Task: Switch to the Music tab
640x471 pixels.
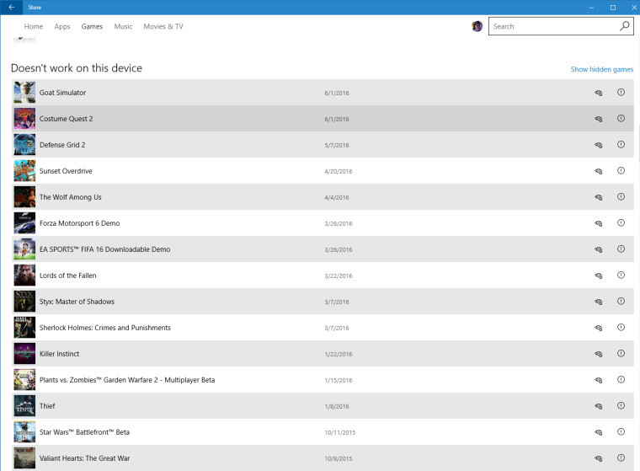Action: click(123, 27)
